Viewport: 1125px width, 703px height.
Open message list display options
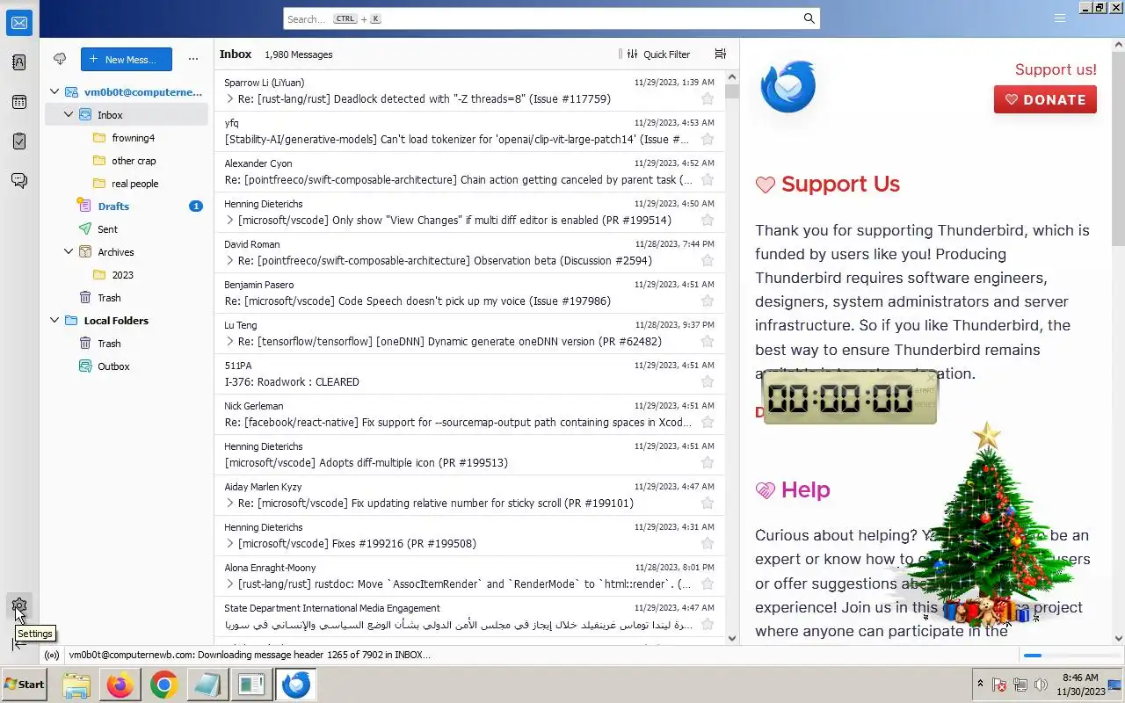[x=721, y=54]
